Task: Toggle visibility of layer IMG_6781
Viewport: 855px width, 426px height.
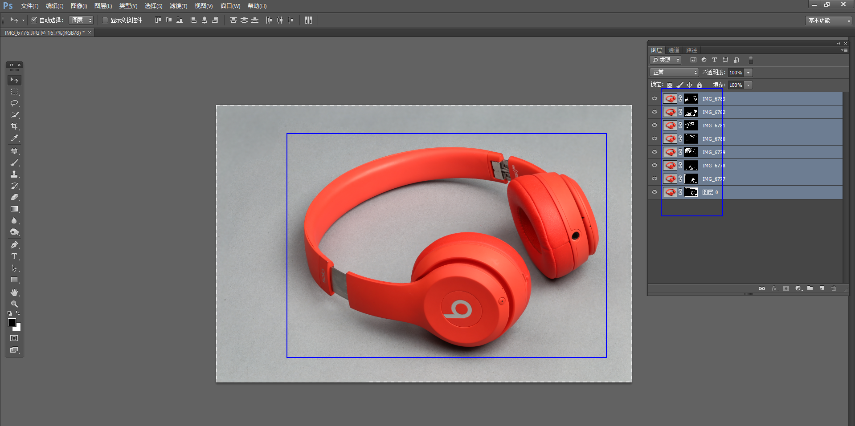Action: (x=655, y=126)
